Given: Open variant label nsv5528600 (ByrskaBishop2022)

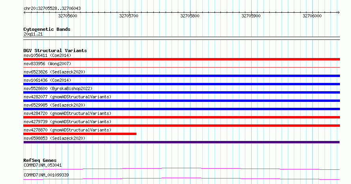Looking at the screenshot, I should pos(58,88).
